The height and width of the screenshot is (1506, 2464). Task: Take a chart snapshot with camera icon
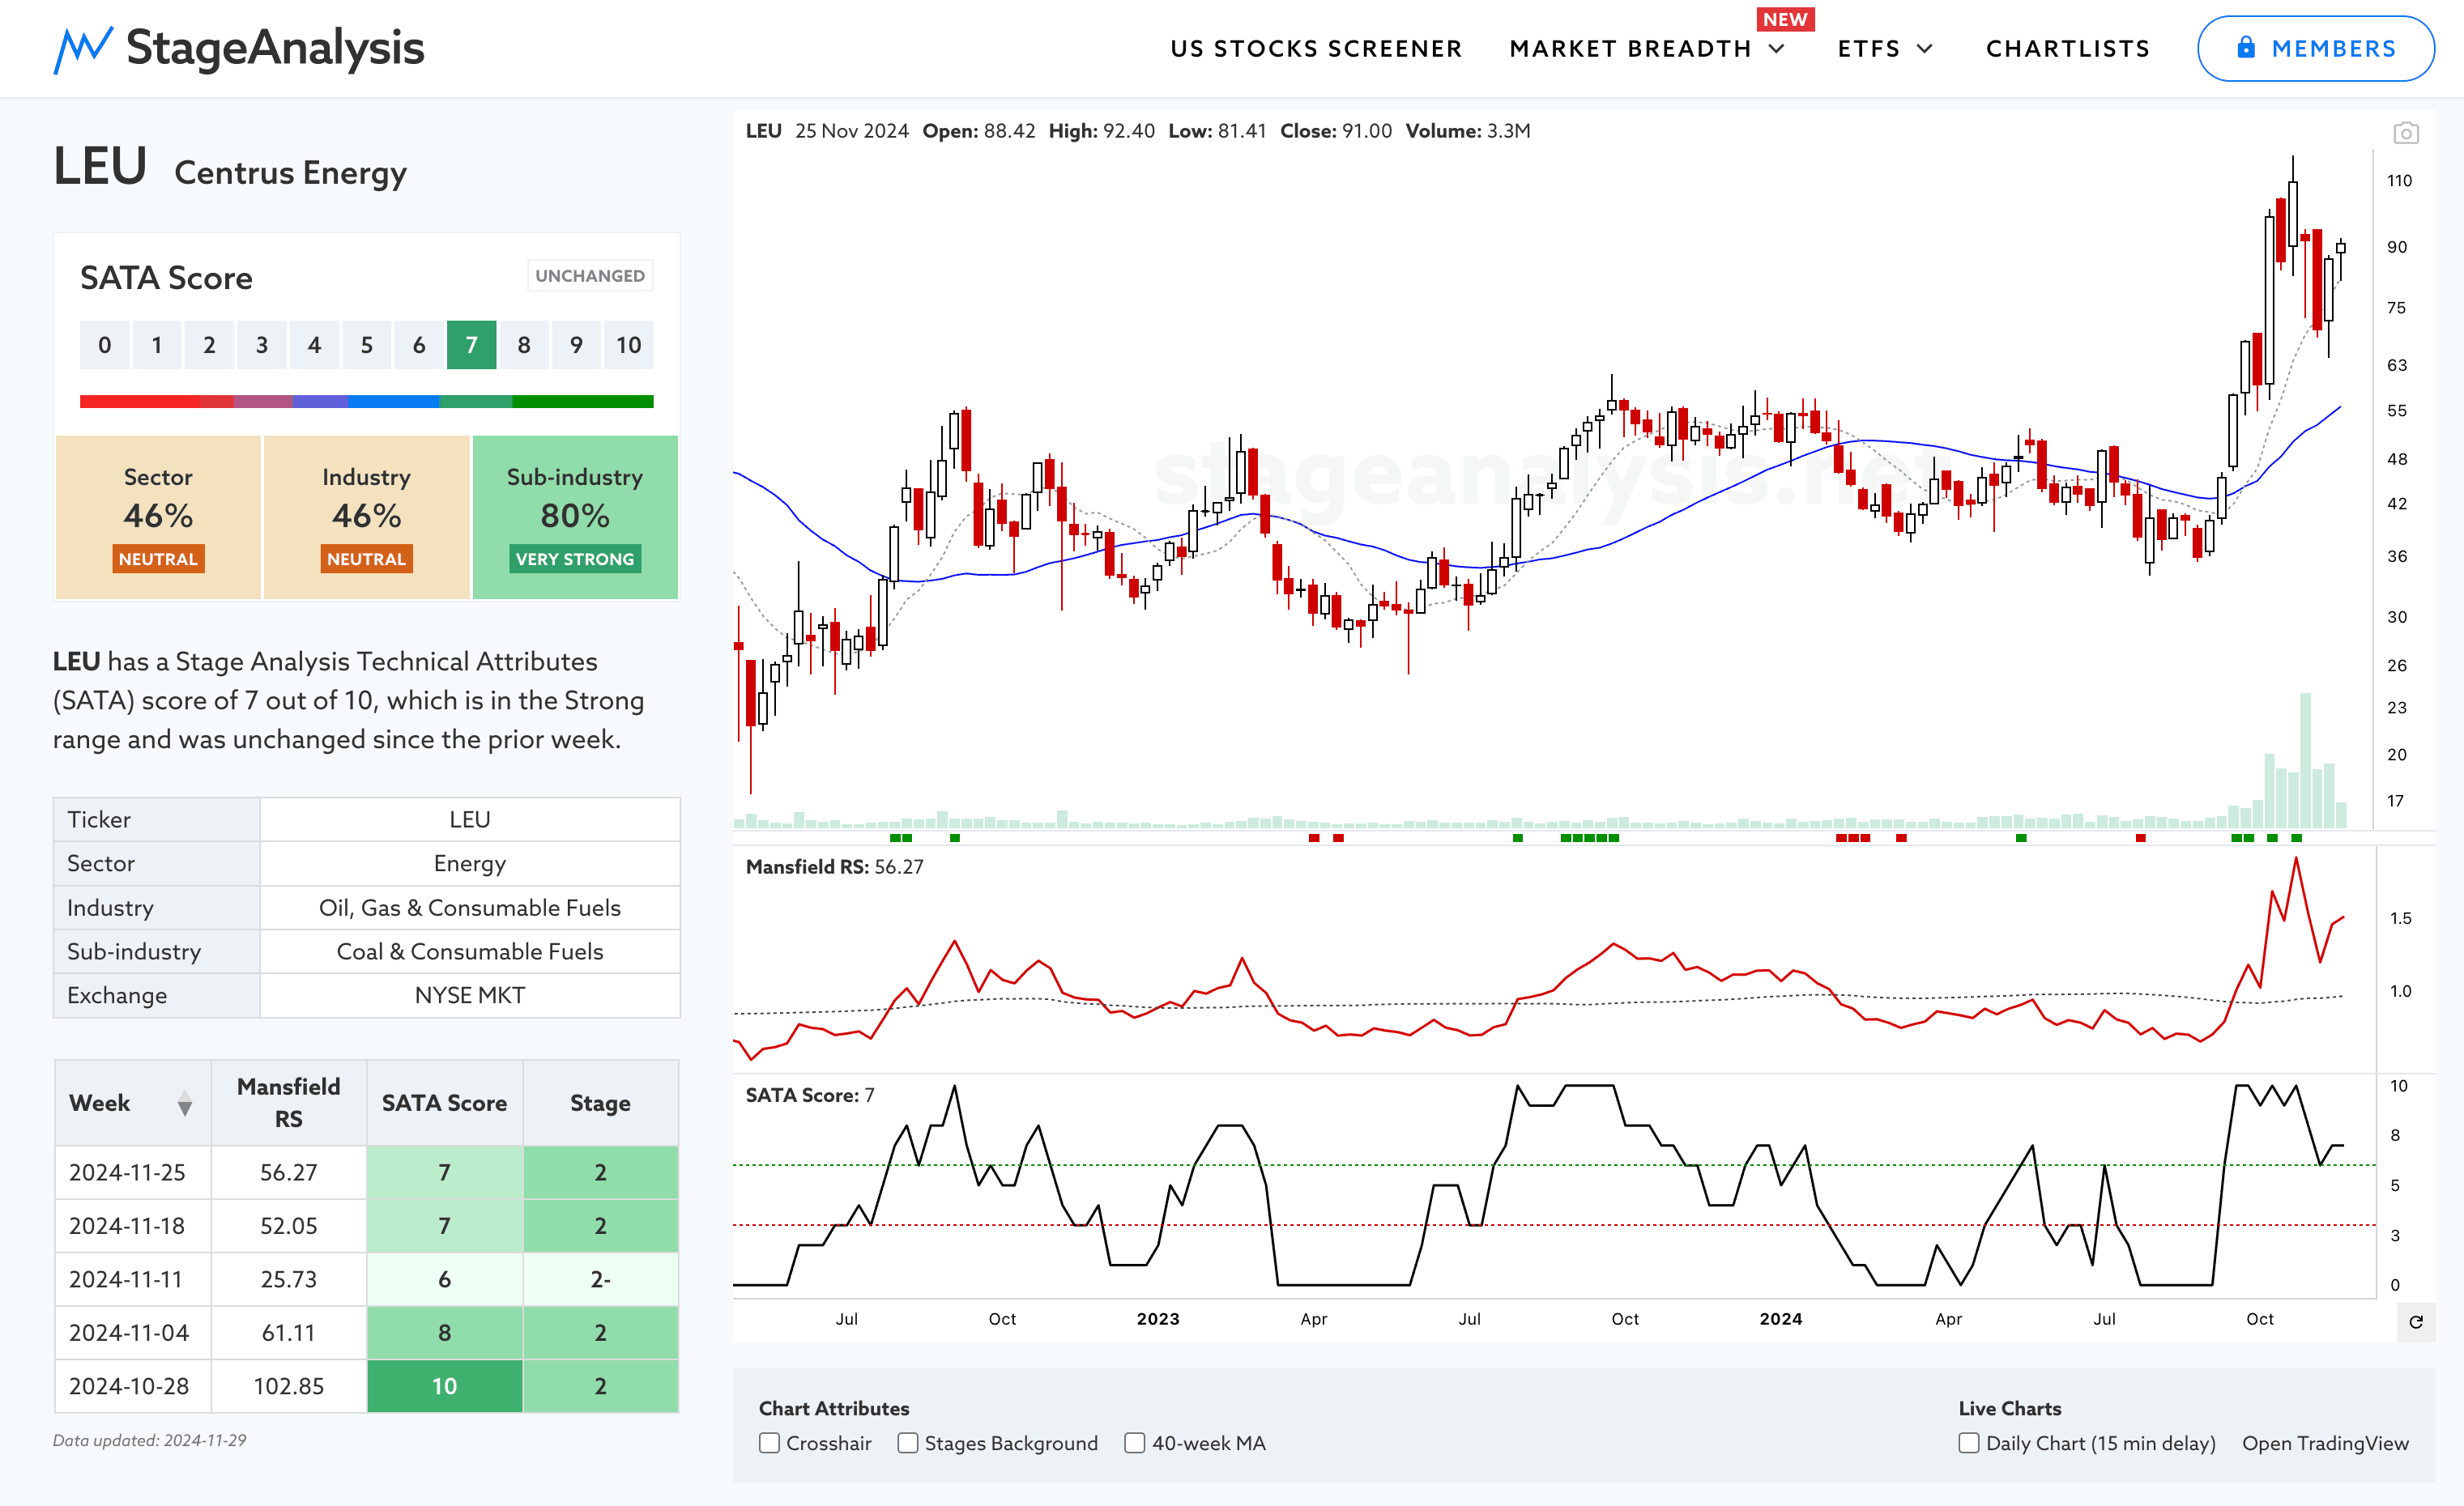pyautogui.click(x=2405, y=133)
